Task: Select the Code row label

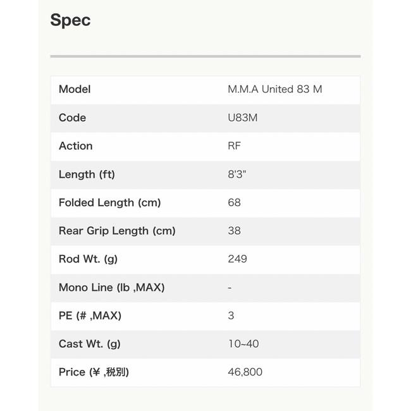Action: 72,118
